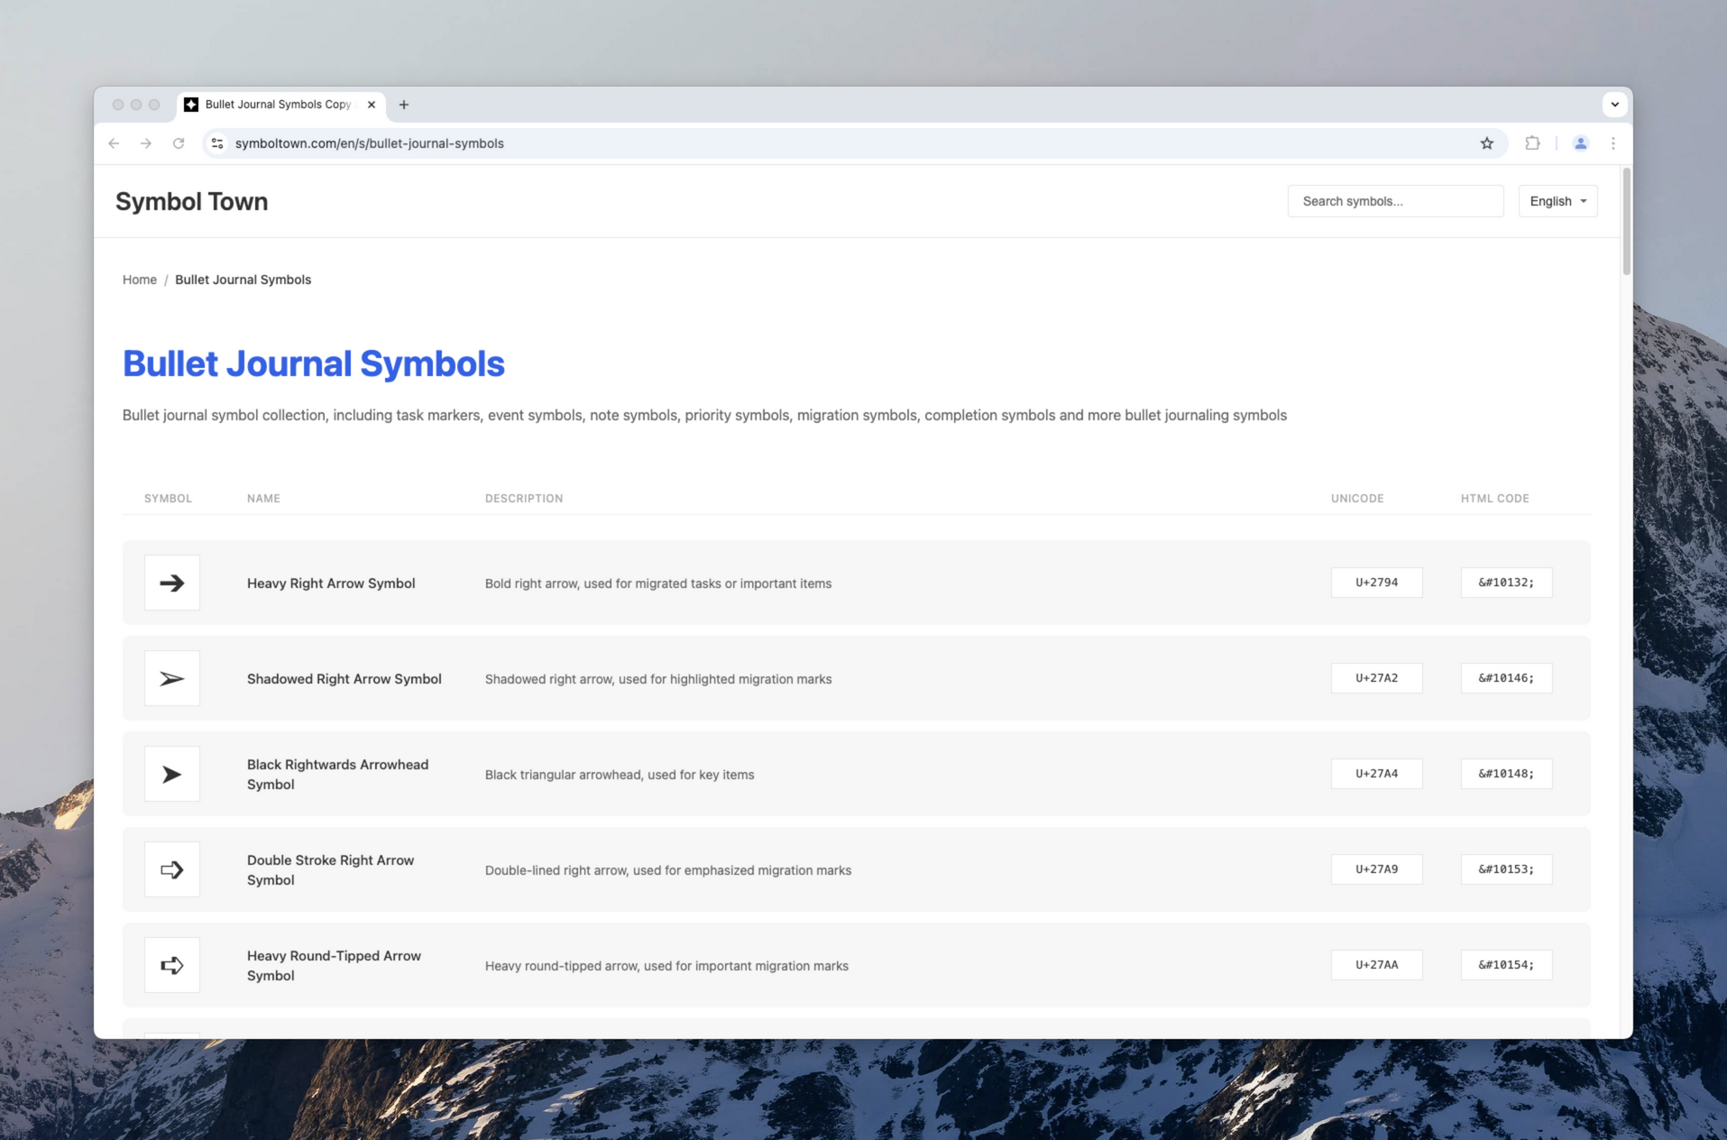View site information icon in address bar
The image size is (1727, 1140).
[x=217, y=143]
